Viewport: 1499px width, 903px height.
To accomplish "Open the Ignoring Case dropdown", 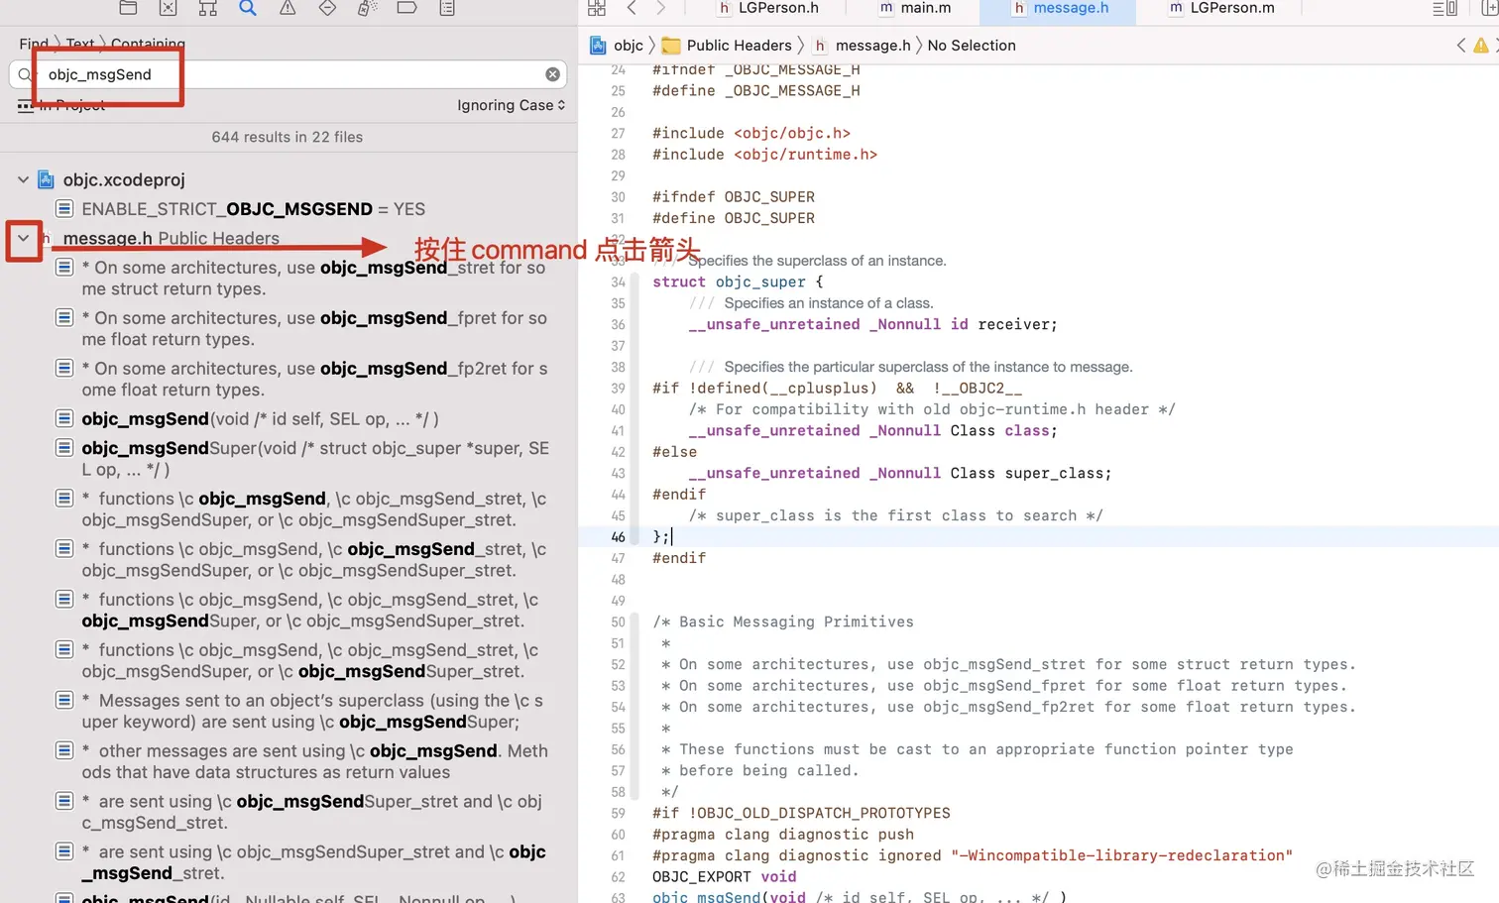I will (x=511, y=105).
